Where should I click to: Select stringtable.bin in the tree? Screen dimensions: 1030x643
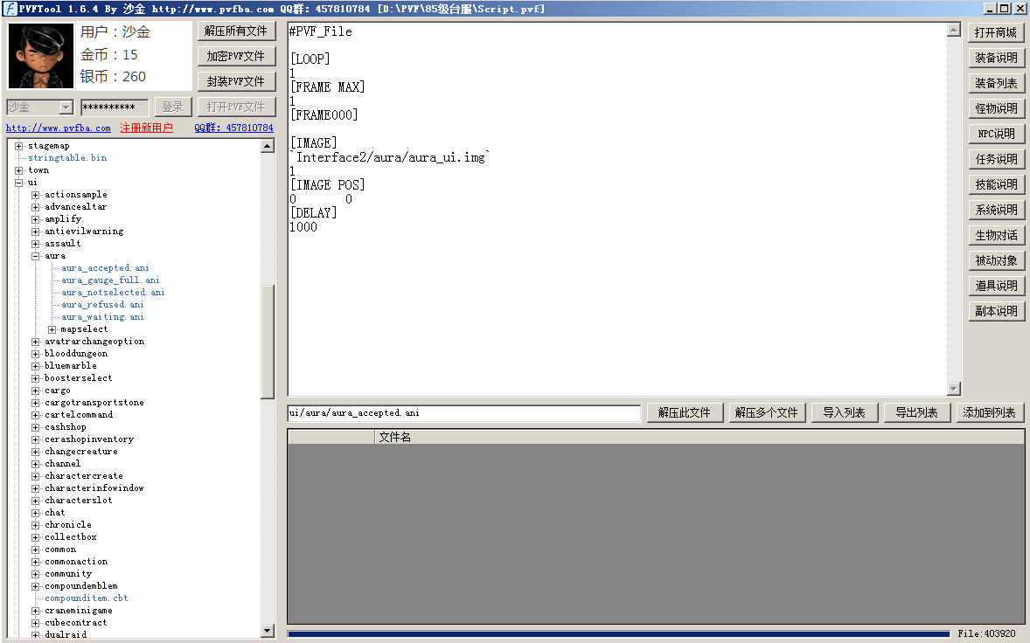(67, 158)
